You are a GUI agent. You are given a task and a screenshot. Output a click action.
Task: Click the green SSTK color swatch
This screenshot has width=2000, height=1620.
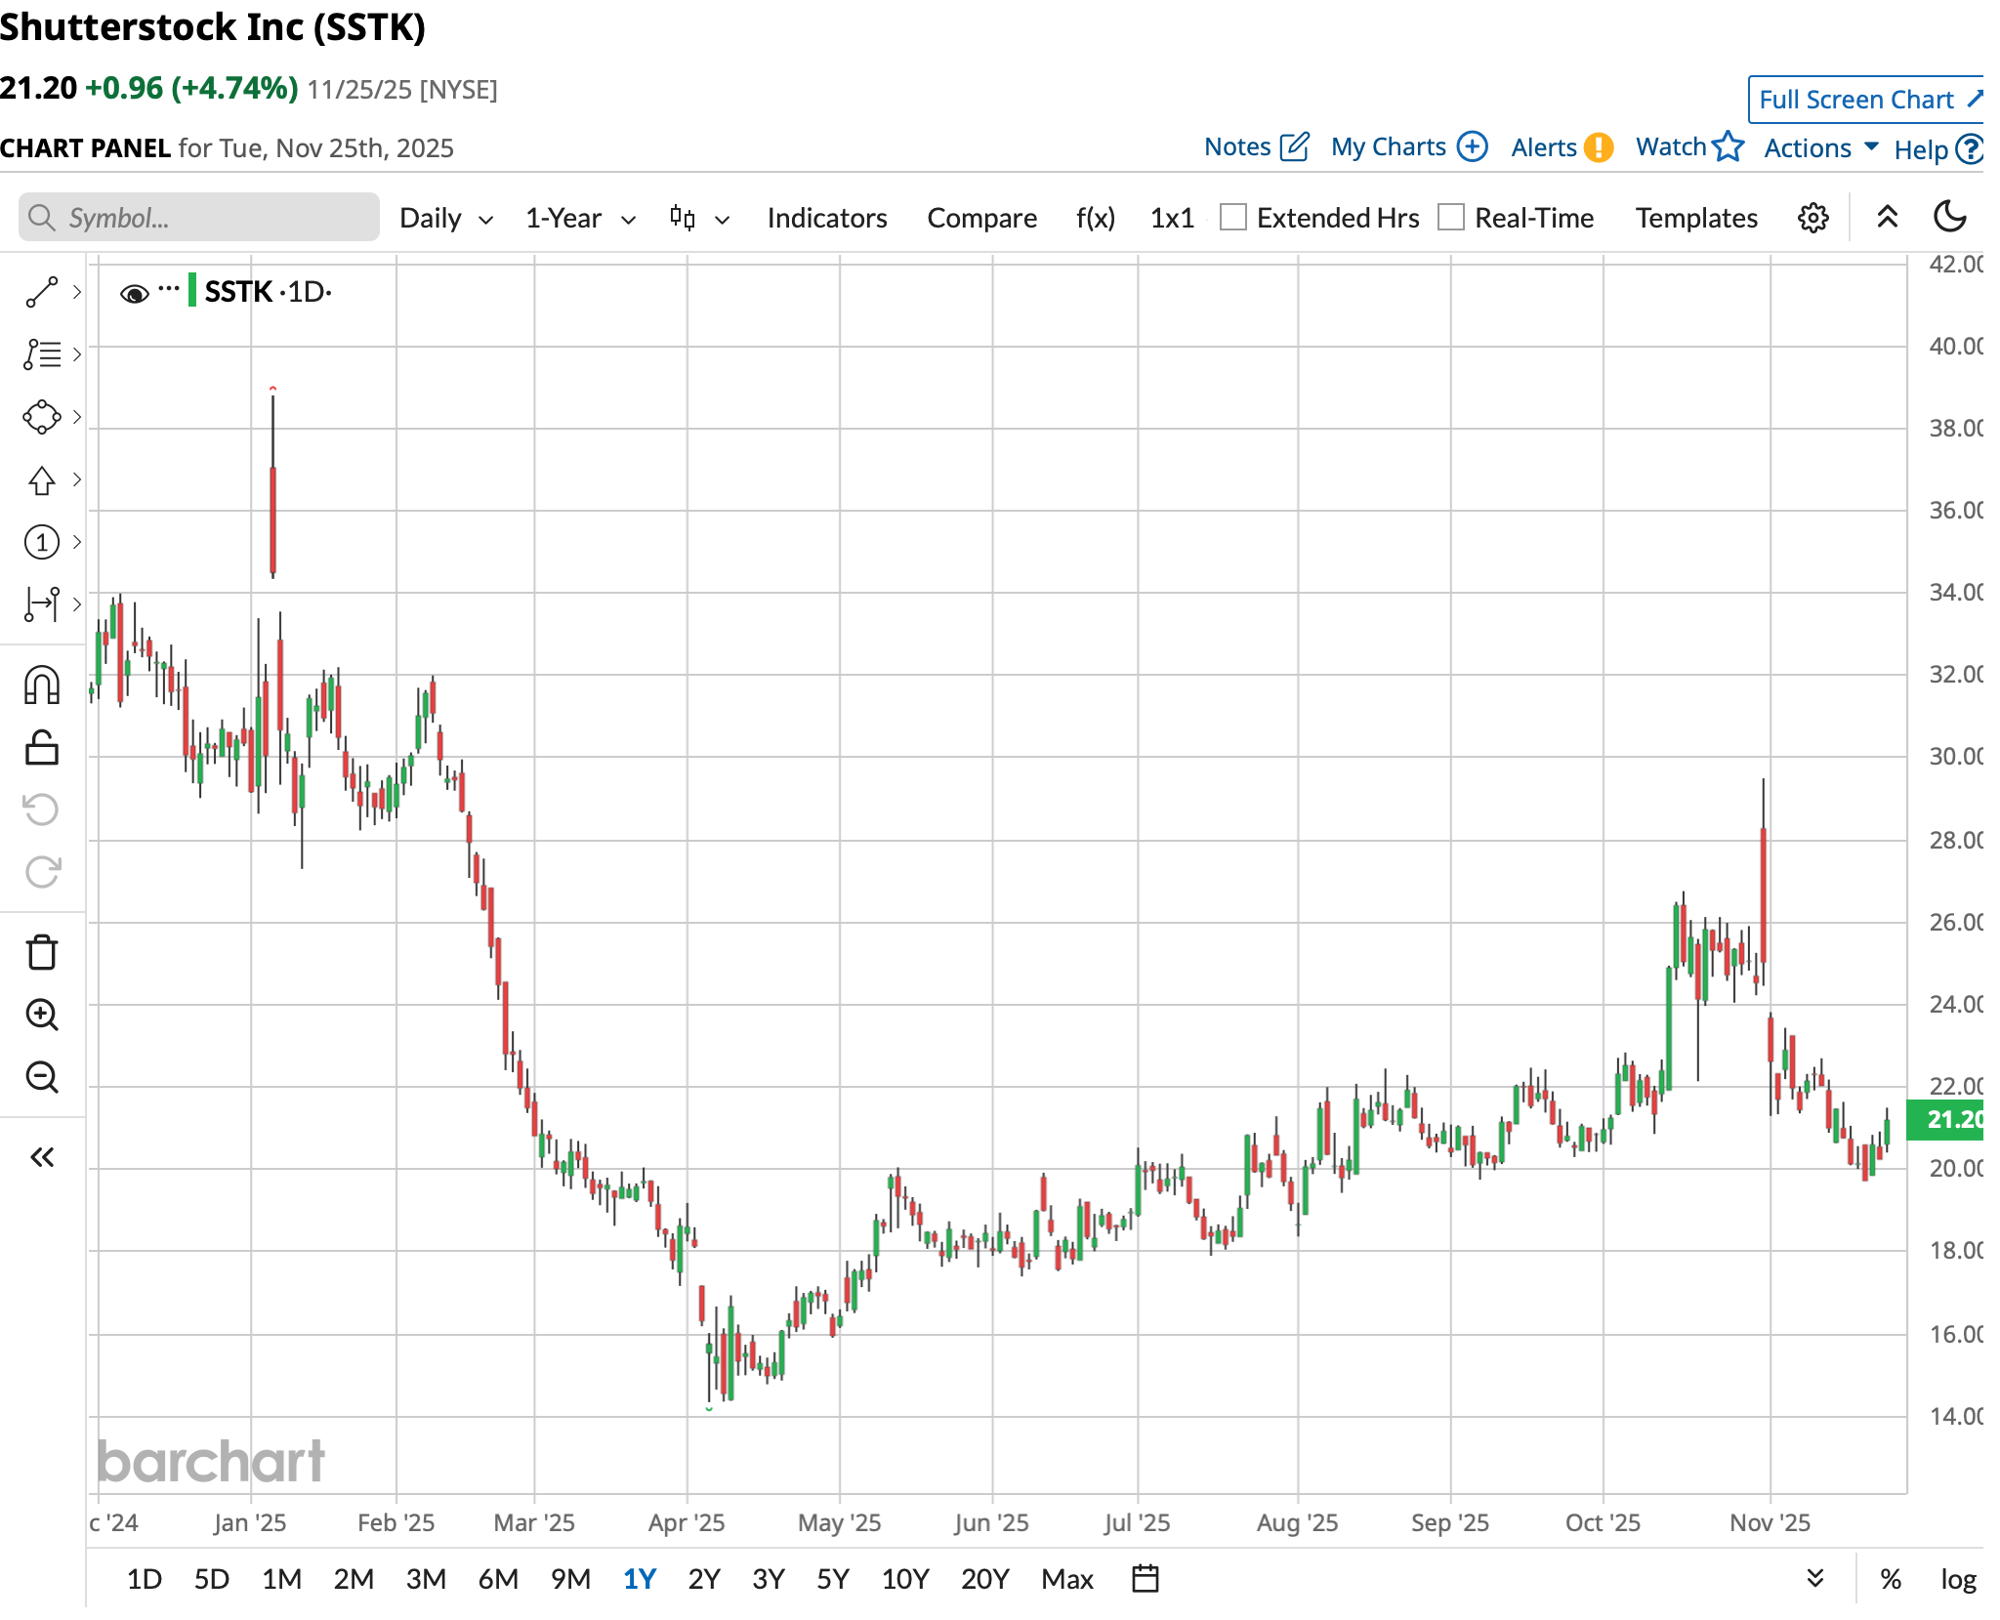point(192,291)
